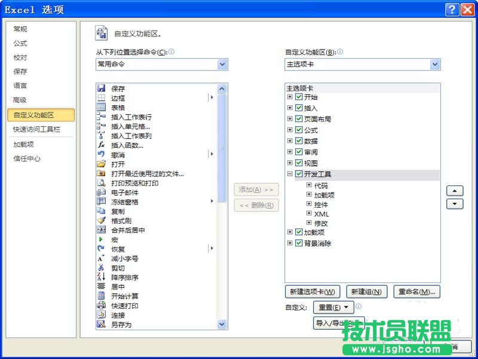
Task: Open the 公式 options category in sidebar
Action: (x=20, y=43)
